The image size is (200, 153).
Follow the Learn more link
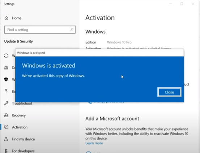point(94,143)
